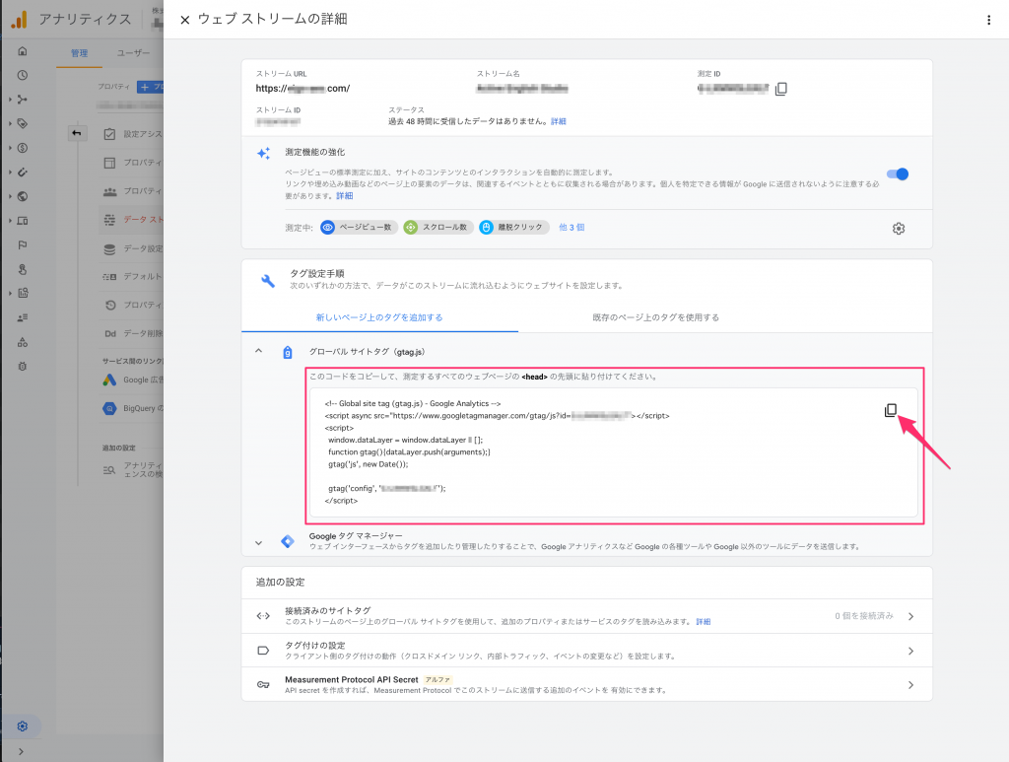Click the code snippet text box
The height and width of the screenshot is (762, 1009).
coord(613,452)
